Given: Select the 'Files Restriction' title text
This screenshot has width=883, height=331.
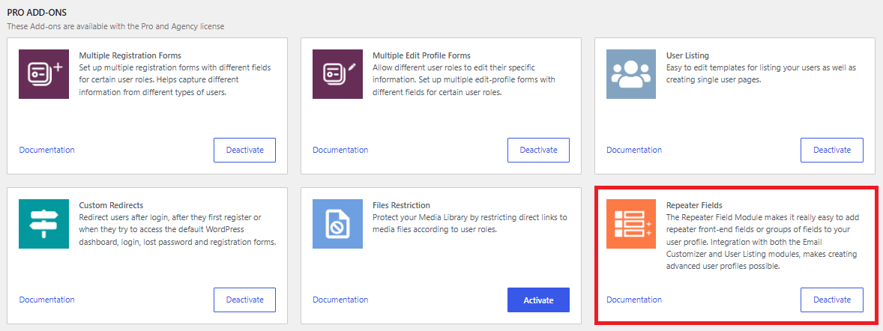Looking at the screenshot, I should [401, 205].
